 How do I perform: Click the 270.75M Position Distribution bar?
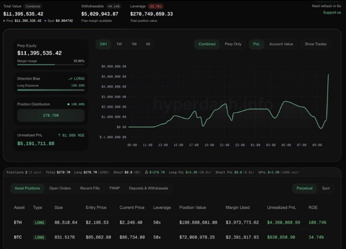(x=51, y=115)
